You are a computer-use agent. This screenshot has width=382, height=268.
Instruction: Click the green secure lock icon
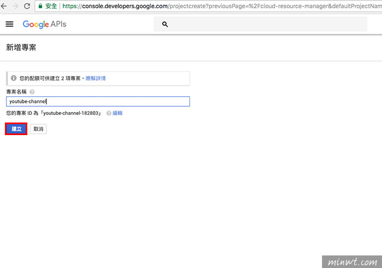pyautogui.click(x=40, y=6)
